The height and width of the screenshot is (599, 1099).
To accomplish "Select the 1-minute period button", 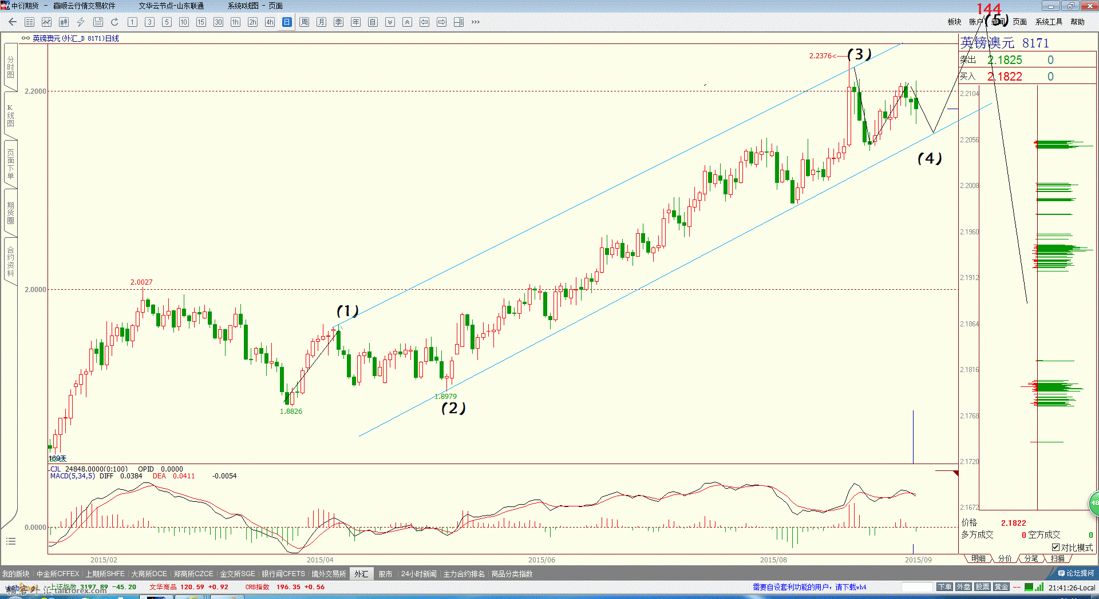I will point(132,22).
